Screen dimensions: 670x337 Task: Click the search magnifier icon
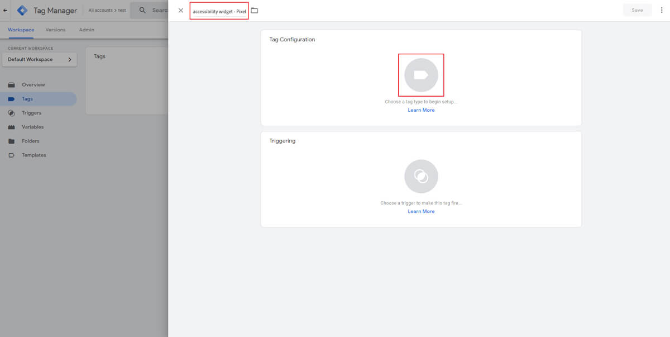pos(142,10)
